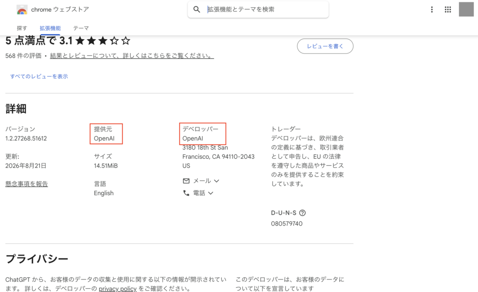Switch to the テーマ tab
This screenshot has height=292, width=478.
pos(81,28)
